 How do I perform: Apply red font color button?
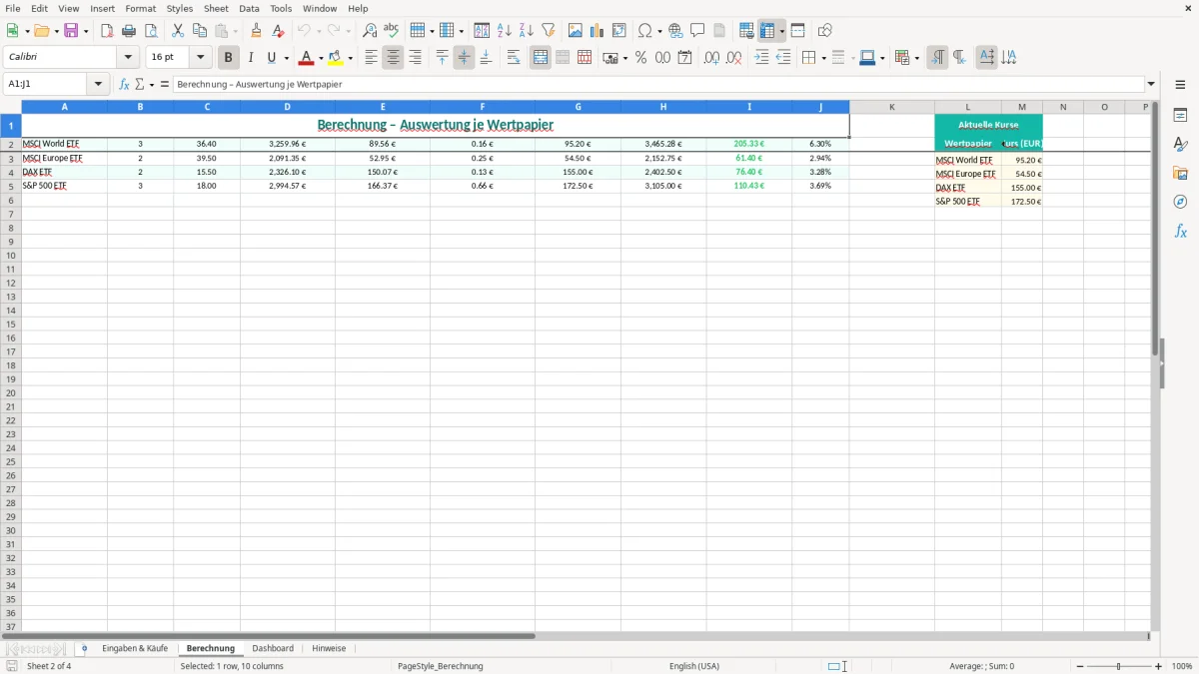[x=306, y=58]
